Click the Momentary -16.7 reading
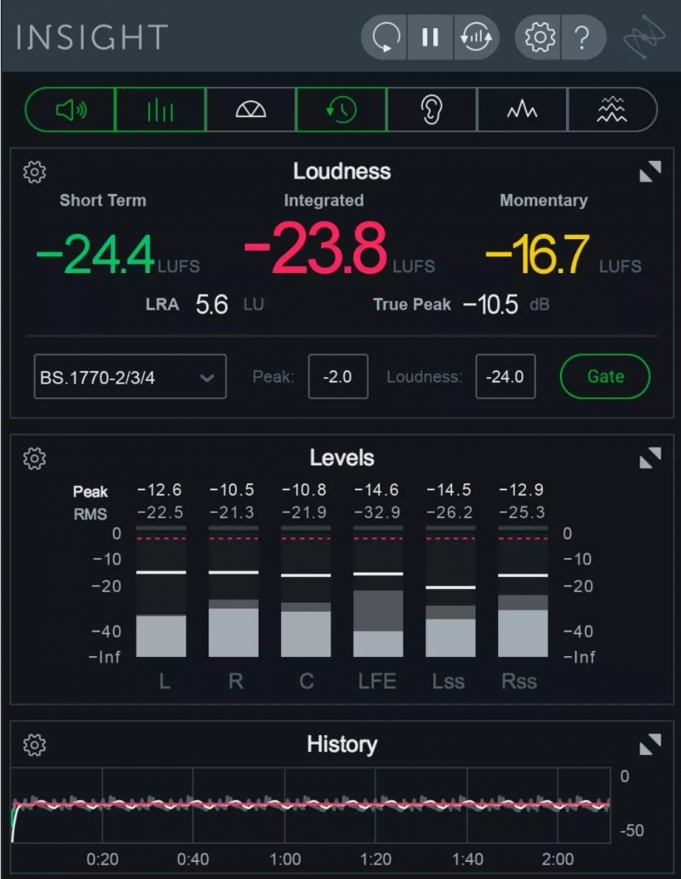Image resolution: width=681 pixels, height=879 pixels. click(537, 254)
